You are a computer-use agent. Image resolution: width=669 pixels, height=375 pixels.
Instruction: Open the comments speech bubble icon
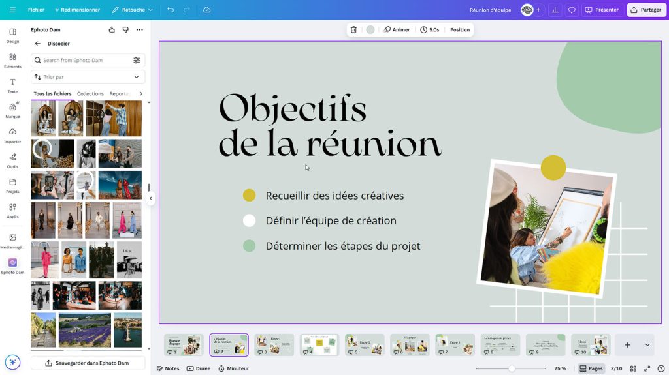(x=572, y=10)
